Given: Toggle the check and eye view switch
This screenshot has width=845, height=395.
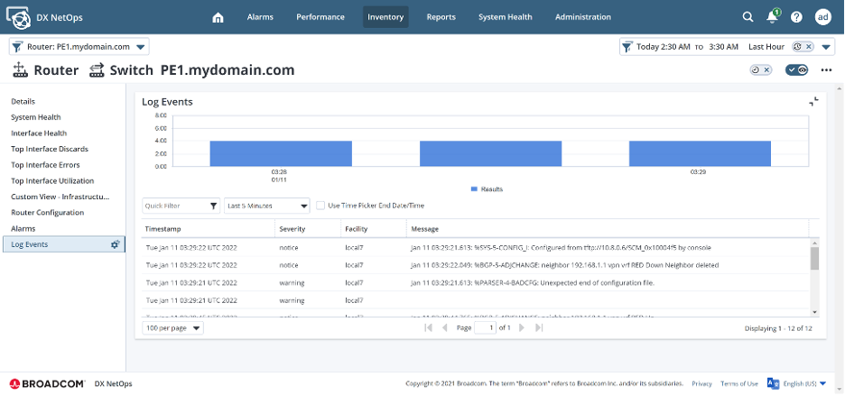Looking at the screenshot, I should click(x=796, y=70).
